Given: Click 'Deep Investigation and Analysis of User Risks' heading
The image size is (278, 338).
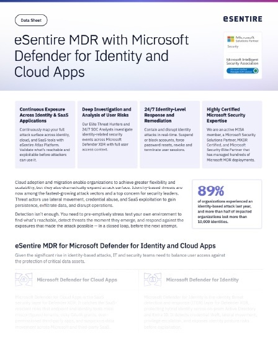Looking at the screenshot, I should pyautogui.click(x=107, y=112).
